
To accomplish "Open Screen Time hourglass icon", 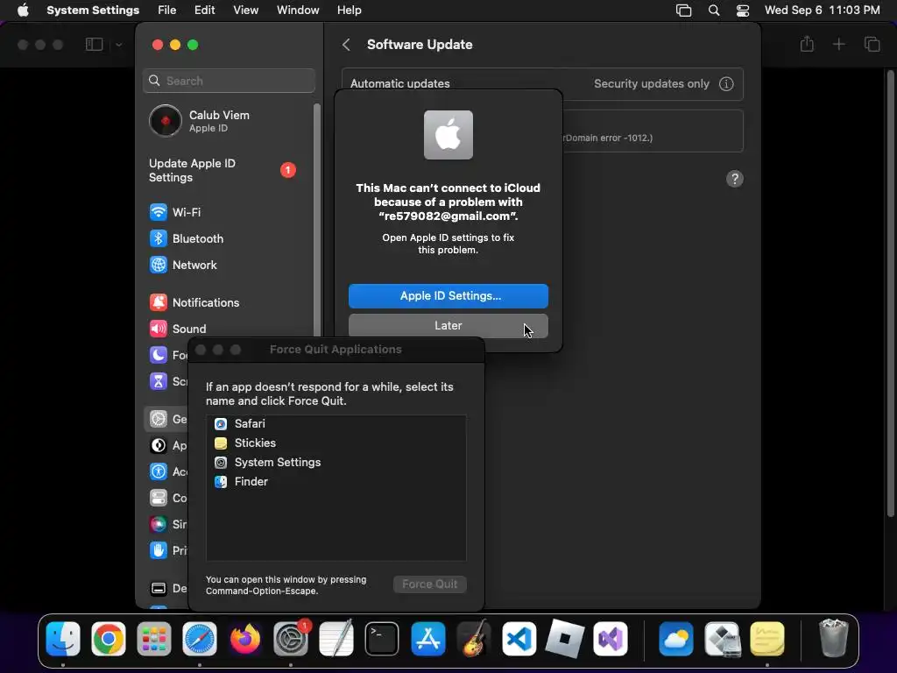I will coord(159,382).
